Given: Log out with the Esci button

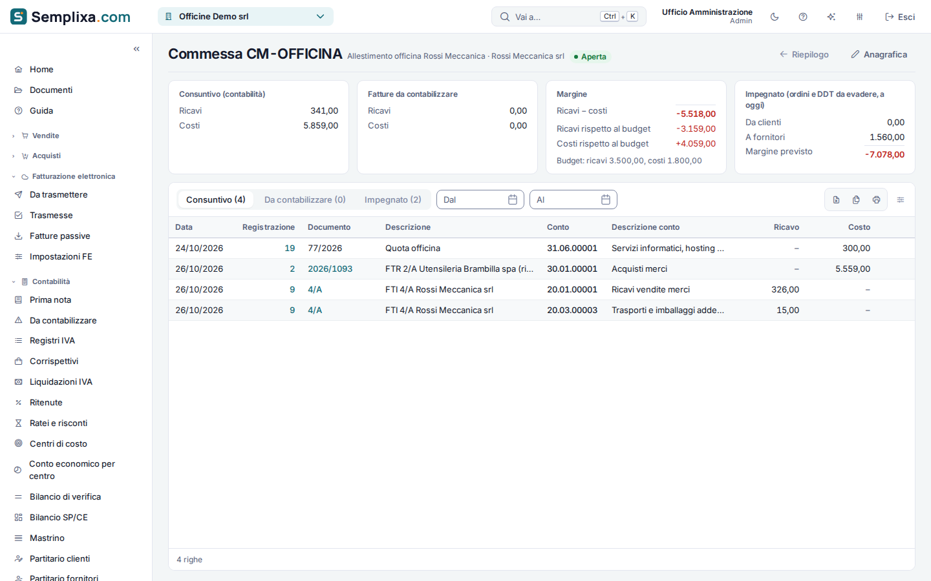Looking at the screenshot, I should [900, 17].
